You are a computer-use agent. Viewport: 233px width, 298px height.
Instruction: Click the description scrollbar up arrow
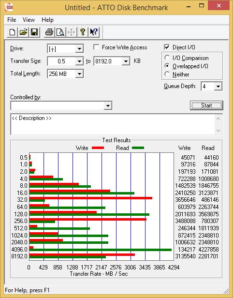(x=218, y=119)
